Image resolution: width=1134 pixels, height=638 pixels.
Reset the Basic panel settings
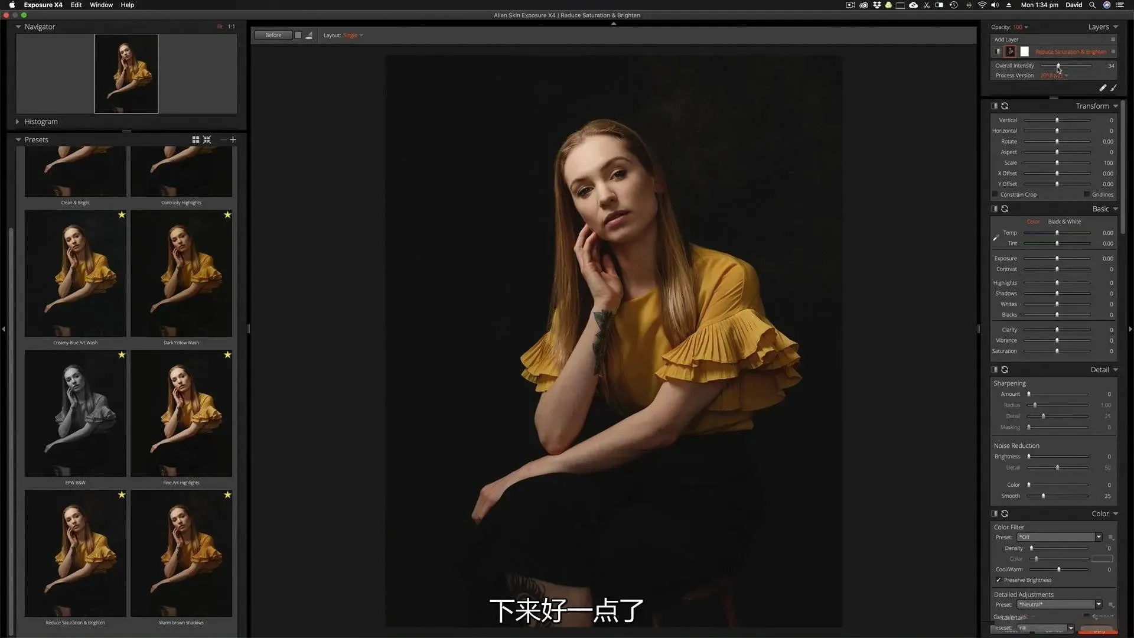pos(1005,209)
